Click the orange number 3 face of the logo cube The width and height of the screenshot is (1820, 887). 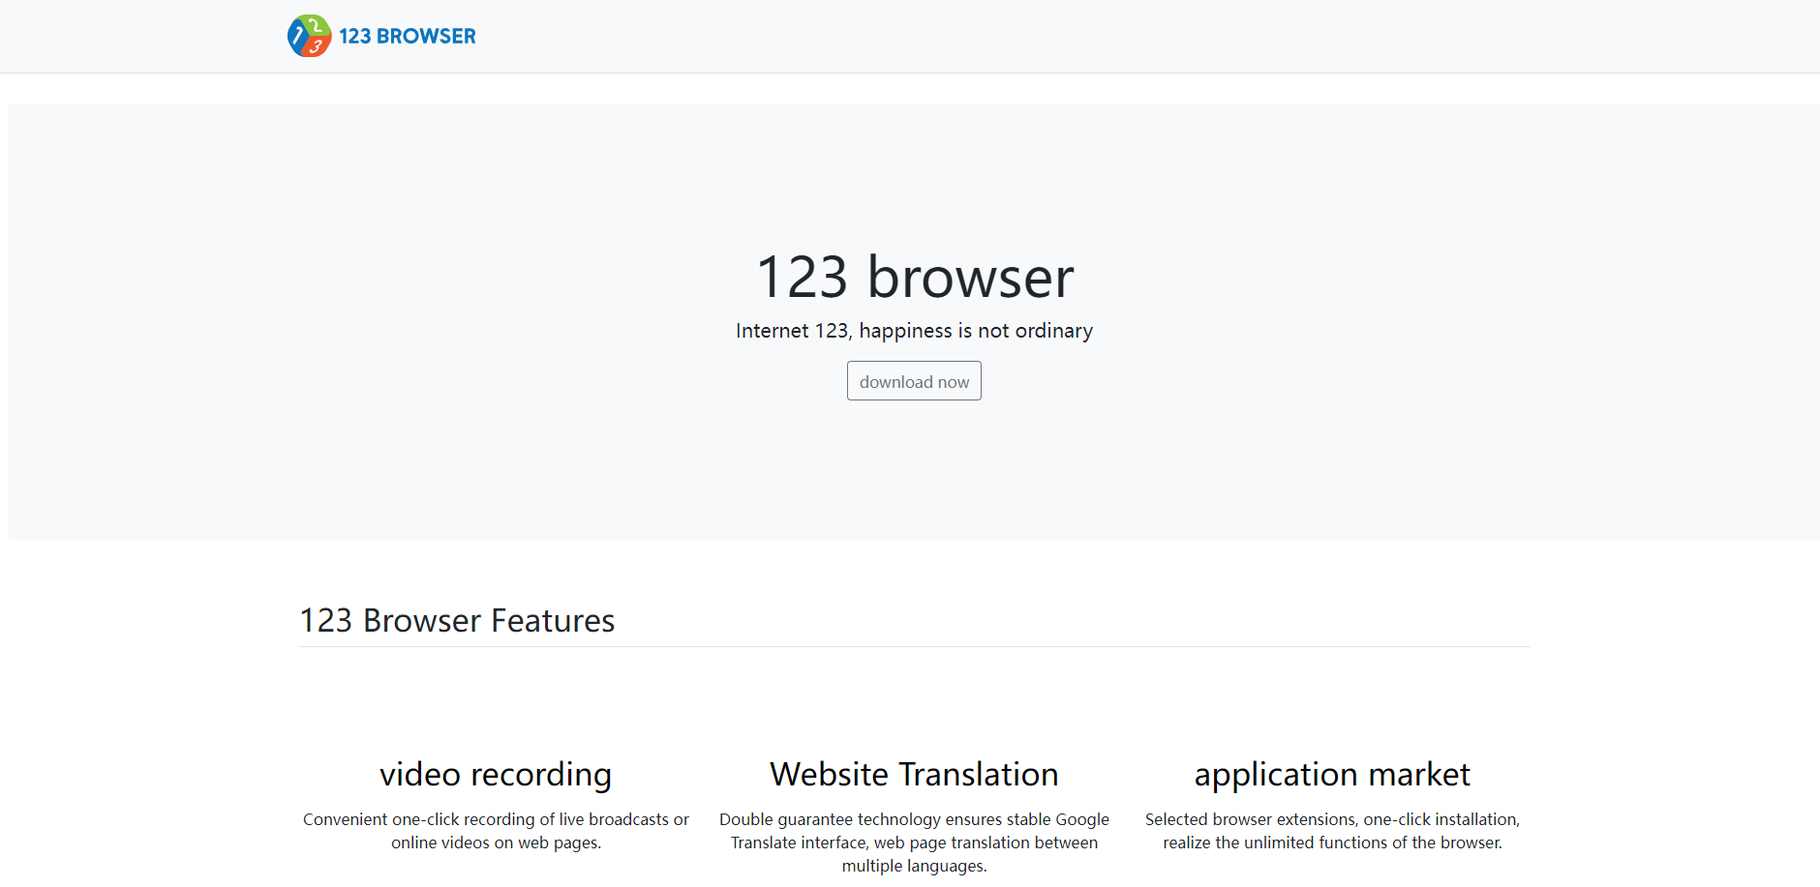(x=316, y=46)
